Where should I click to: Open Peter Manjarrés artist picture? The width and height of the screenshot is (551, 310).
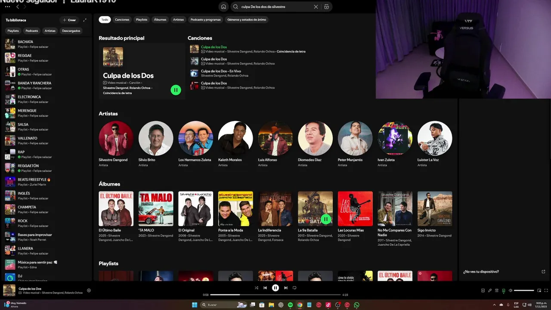(x=355, y=138)
